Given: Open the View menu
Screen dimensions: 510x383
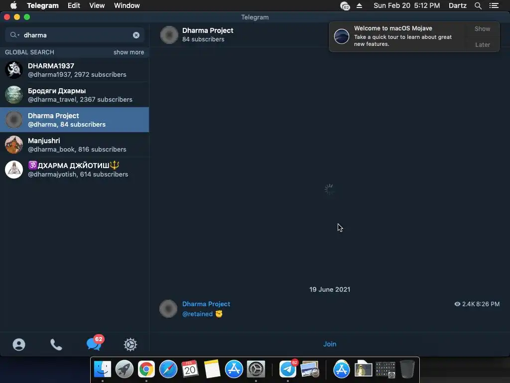Looking at the screenshot, I should [97, 5].
